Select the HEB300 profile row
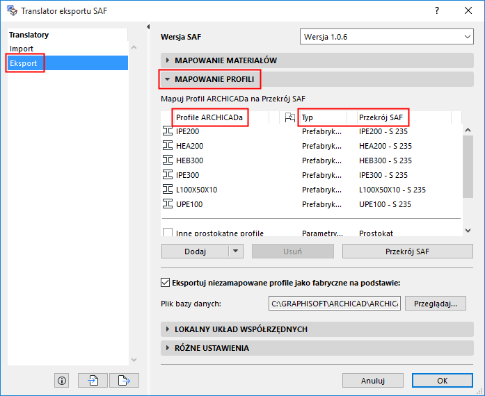The image size is (485, 396). [x=312, y=160]
